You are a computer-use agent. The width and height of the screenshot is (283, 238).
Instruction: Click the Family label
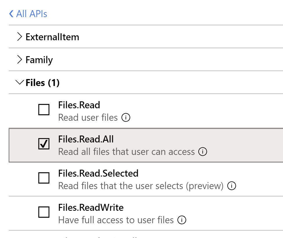coord(39,60)
